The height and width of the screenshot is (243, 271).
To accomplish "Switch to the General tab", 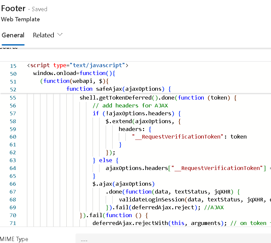I will tap(13, 35).
